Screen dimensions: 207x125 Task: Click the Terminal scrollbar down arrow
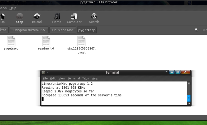point(189,104)
